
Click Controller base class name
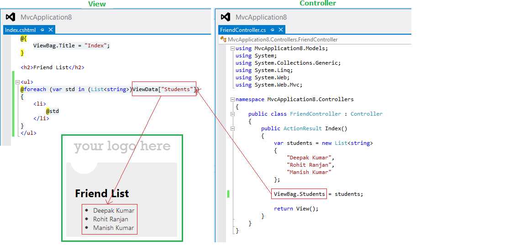click(367, 114)
